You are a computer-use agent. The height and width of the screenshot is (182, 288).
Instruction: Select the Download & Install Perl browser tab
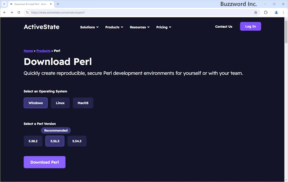[31, 4]
